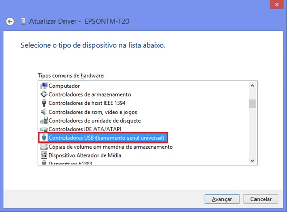This screenshot has width=288, height=213.
Task: Click the hardware list scrollbar thumb
Action: pos(252,103)
